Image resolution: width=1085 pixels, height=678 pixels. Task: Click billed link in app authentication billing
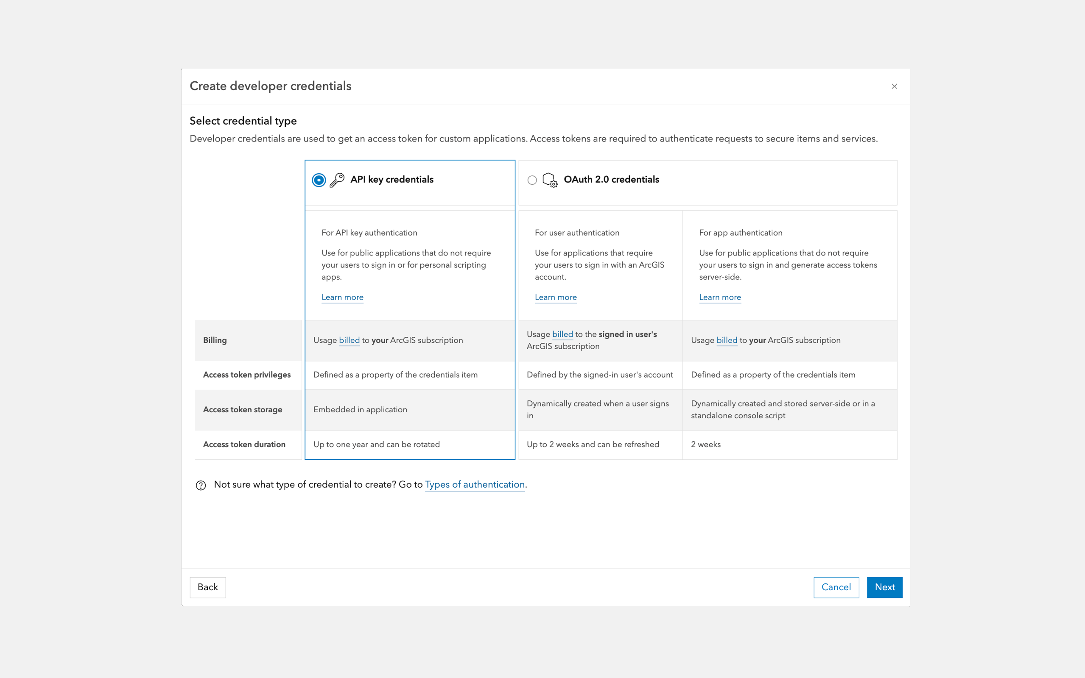coord(727,340)
